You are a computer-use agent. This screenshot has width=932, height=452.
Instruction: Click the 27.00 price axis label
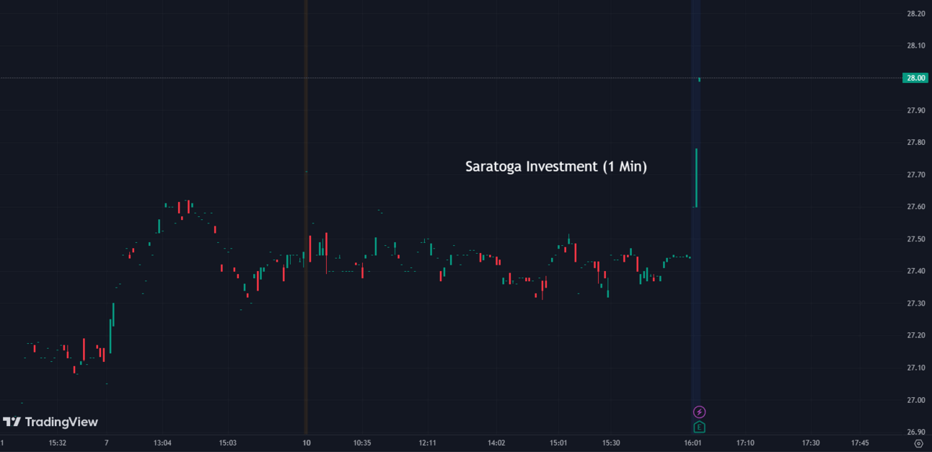(x=916, y=400)
